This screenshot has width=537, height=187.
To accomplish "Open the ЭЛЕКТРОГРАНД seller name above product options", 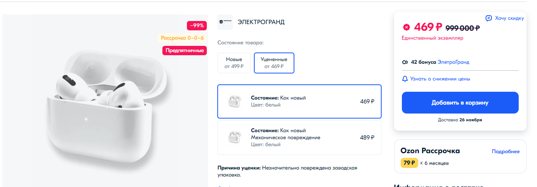I will click(x=261, y=22).
